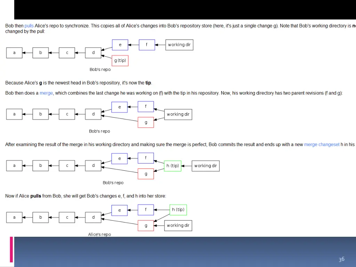356x267 pixels.
Task: Click the 'working dir' box in Alice's repo diagram
Action: 178,226
